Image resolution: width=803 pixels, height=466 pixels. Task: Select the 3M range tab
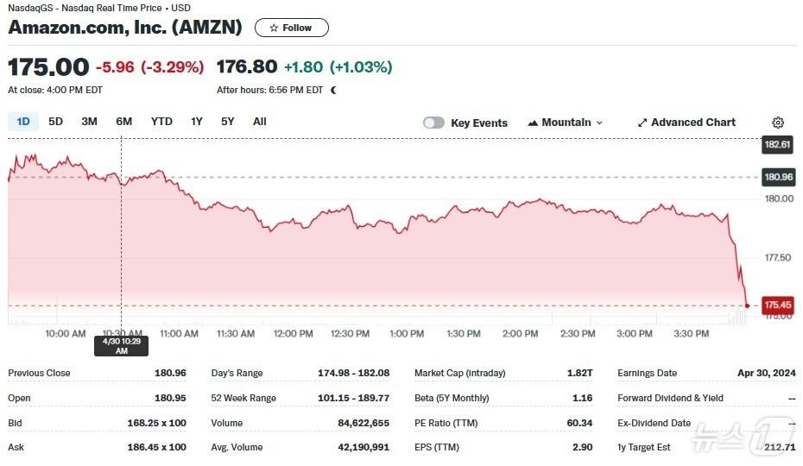(89, 122)
